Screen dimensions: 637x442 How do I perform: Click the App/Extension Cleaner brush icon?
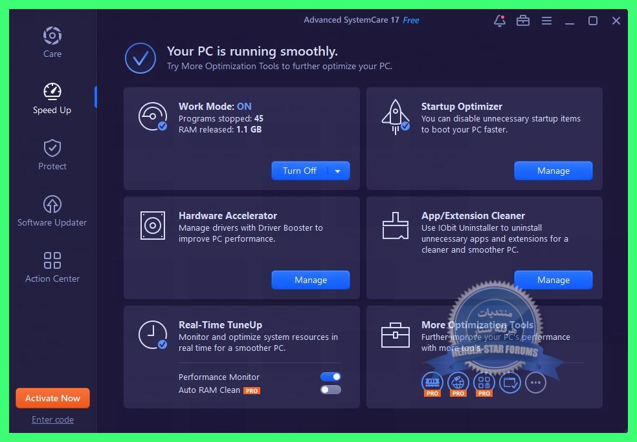click(396, 226)
